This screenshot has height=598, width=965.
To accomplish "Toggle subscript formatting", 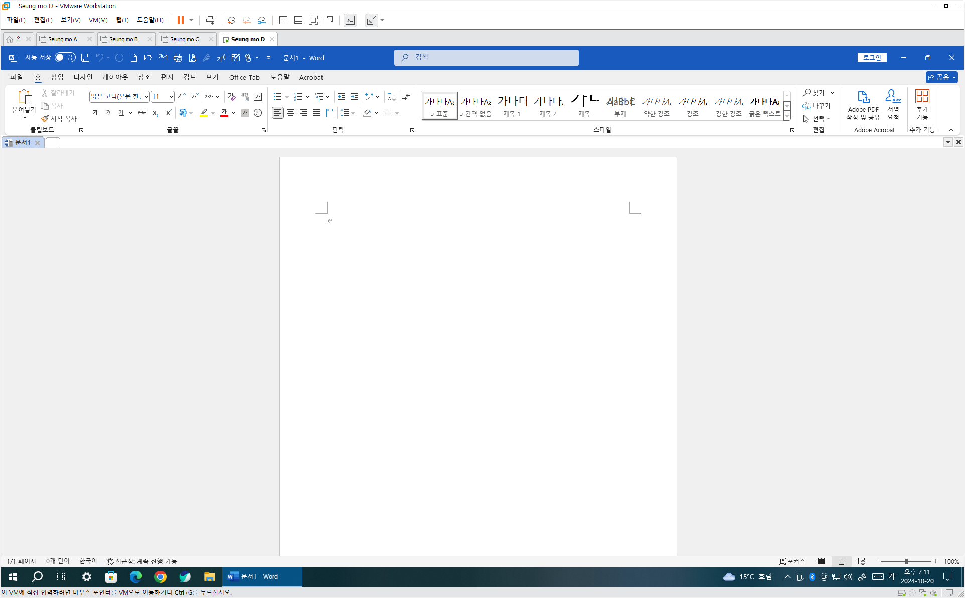I will pyautogui.click(x=155, y=113).
